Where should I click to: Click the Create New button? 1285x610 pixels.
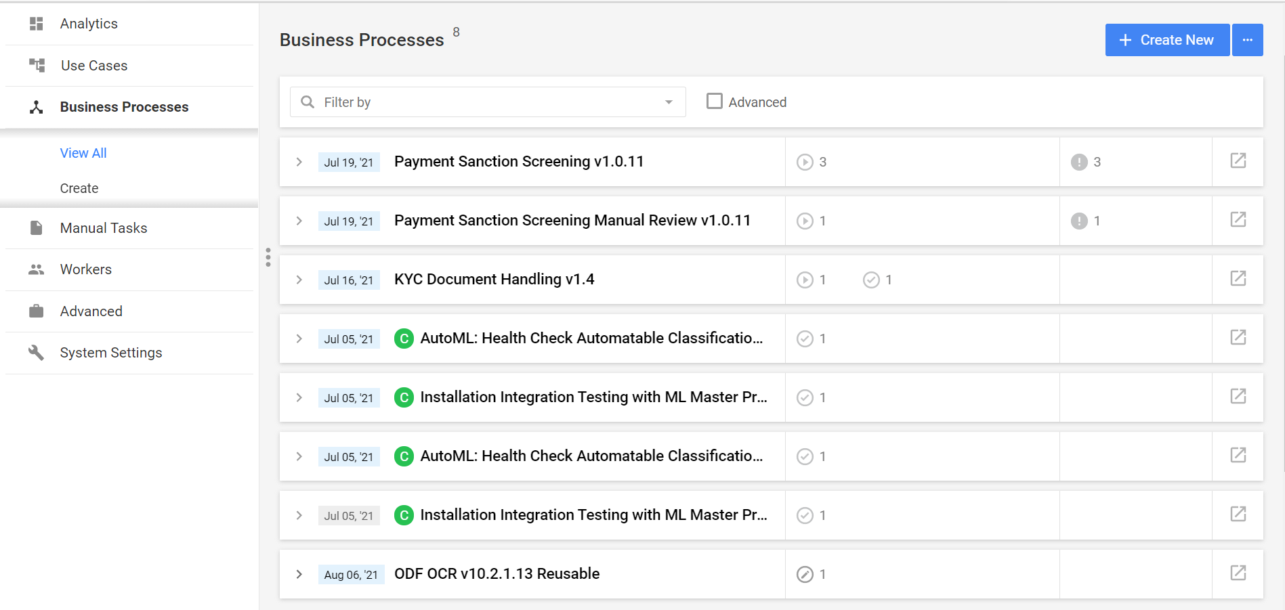coord(1167,40)
